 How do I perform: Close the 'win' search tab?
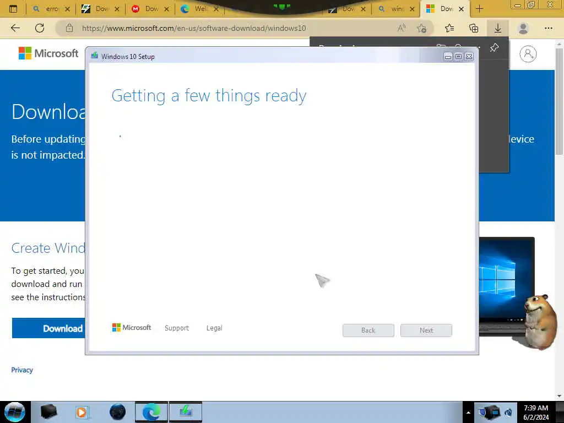(412, 9)
